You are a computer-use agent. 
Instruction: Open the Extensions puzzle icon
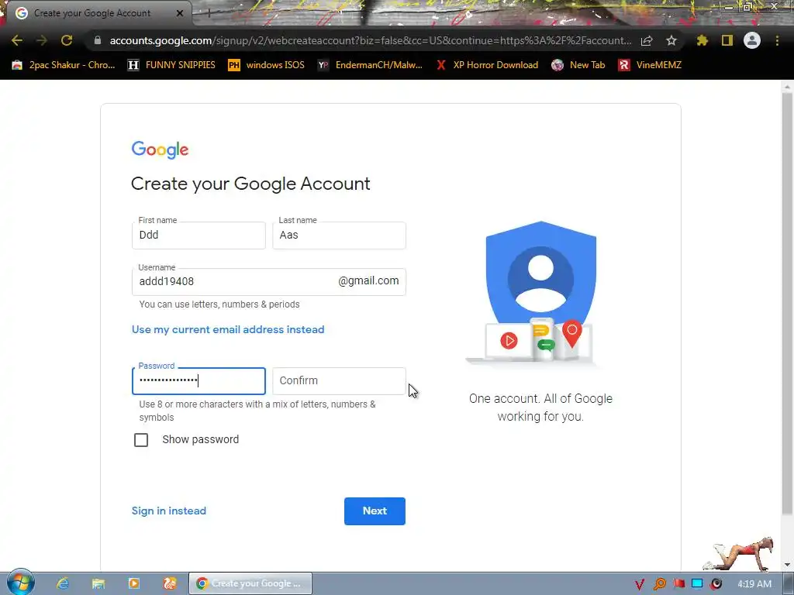click(702, 40)
